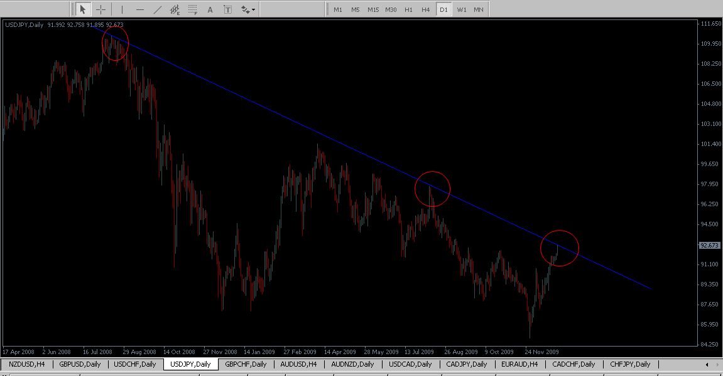Select the vertical line drawing tool
Screen dimensions: 723x376
click(x=122, y=9)
